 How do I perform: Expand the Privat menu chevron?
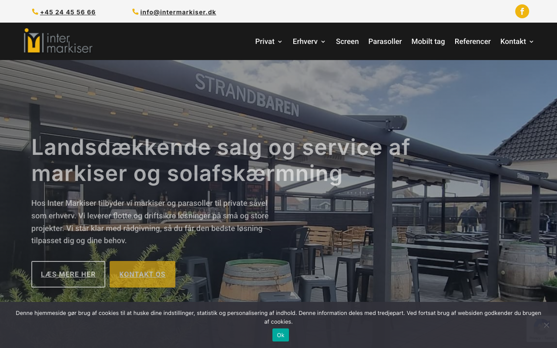(x=280, y=42)
